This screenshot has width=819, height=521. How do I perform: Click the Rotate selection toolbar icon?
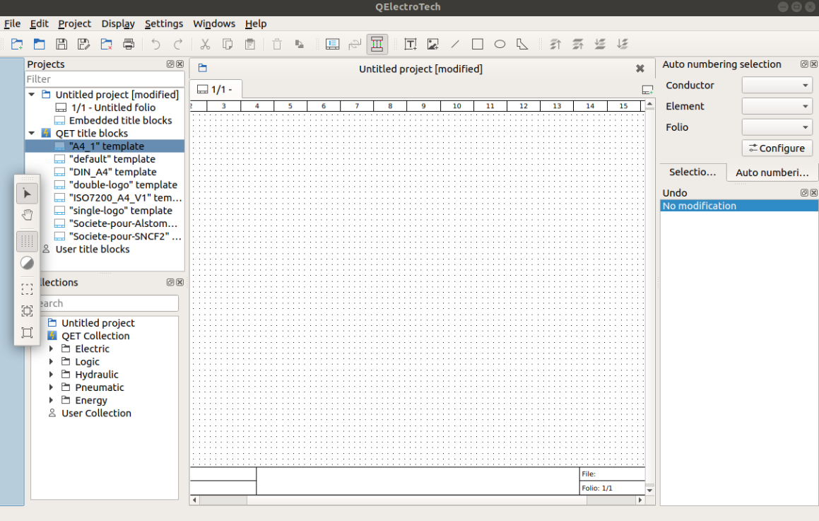point(300,45)
